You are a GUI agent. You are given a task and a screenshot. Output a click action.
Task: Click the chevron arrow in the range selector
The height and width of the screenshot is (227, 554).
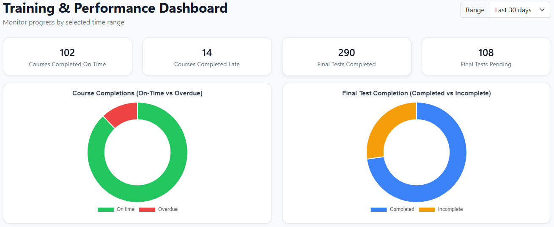(x=542, y=10)
